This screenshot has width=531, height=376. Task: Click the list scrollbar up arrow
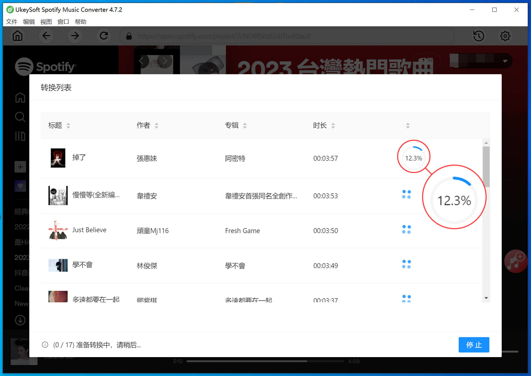click(x=486, y=143)
